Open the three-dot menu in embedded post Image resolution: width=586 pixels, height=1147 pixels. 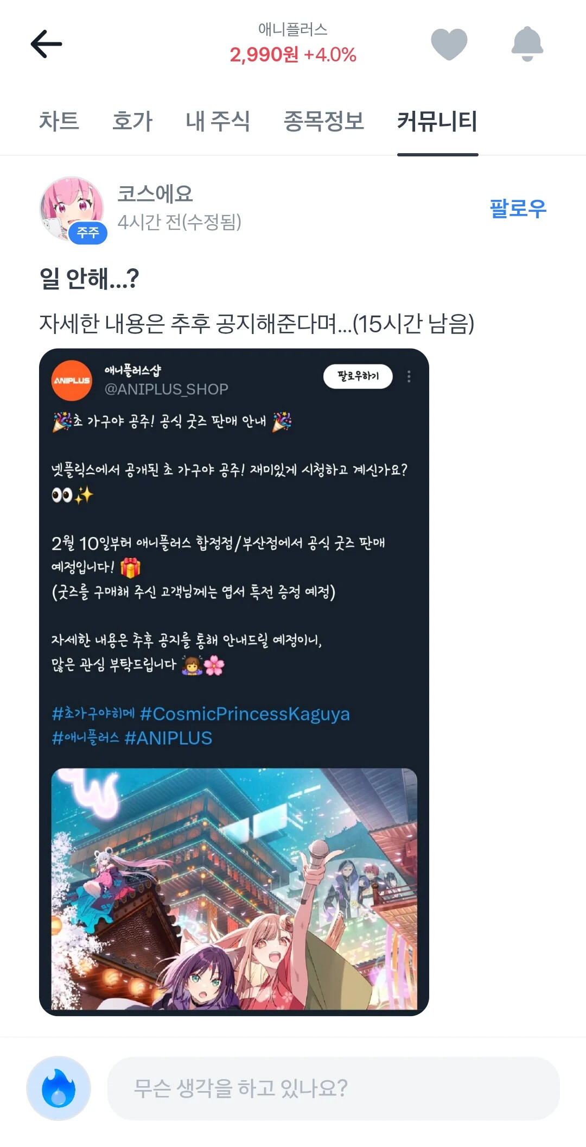[409, 376]
